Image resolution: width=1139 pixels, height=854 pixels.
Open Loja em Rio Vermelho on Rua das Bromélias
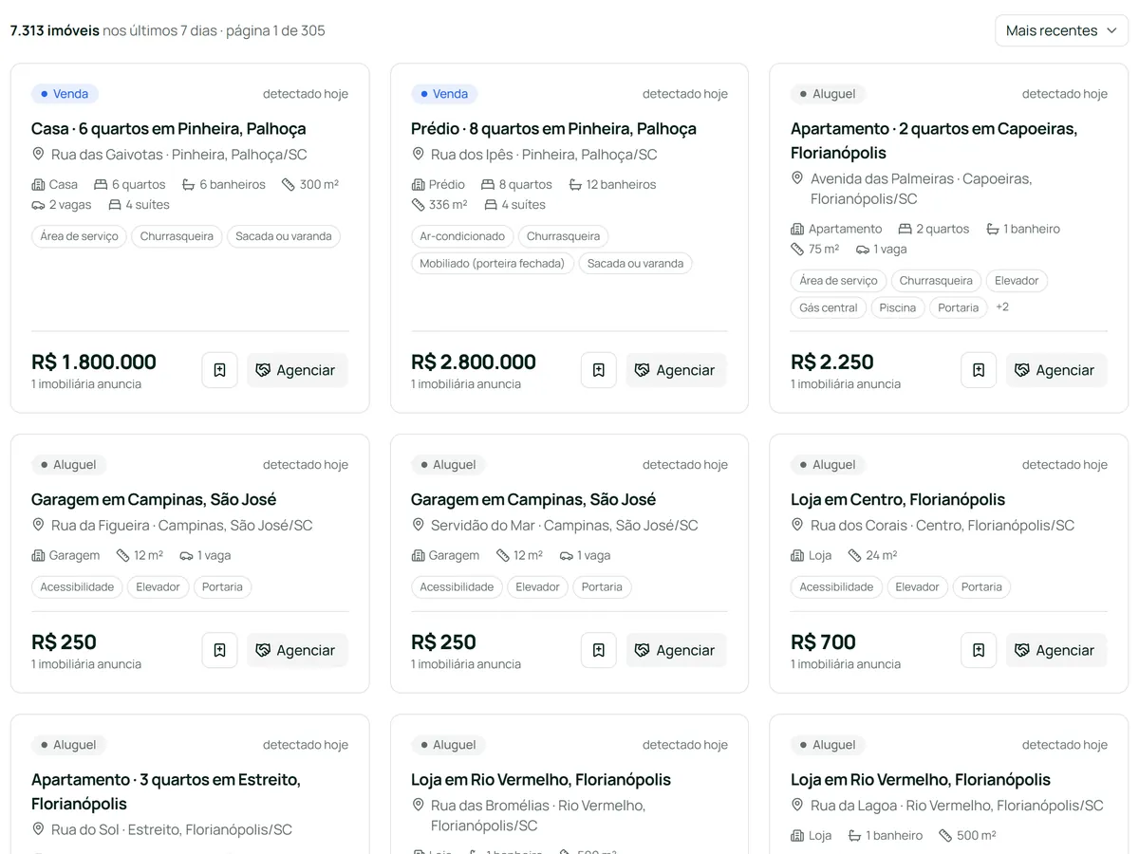(541, 779)
